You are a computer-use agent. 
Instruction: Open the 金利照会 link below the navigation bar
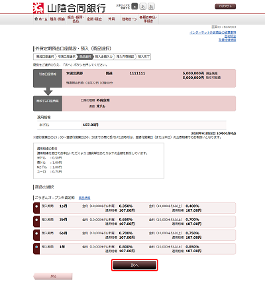pyautogui.click(x=231, y=36)
